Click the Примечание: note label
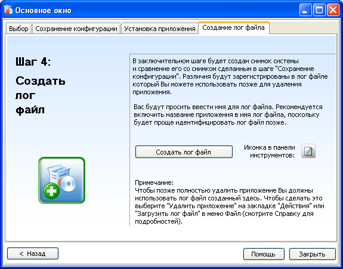Viewport: 343px width, 269px height. [x=154, y=183]
